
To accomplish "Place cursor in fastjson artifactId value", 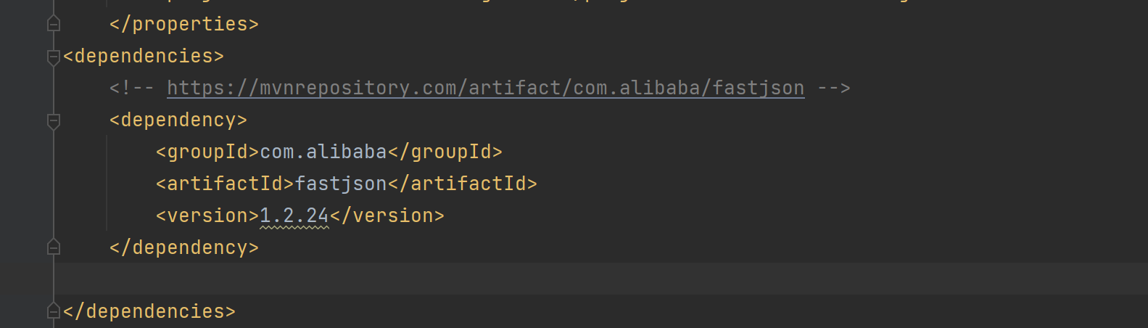I will (340, 184).
